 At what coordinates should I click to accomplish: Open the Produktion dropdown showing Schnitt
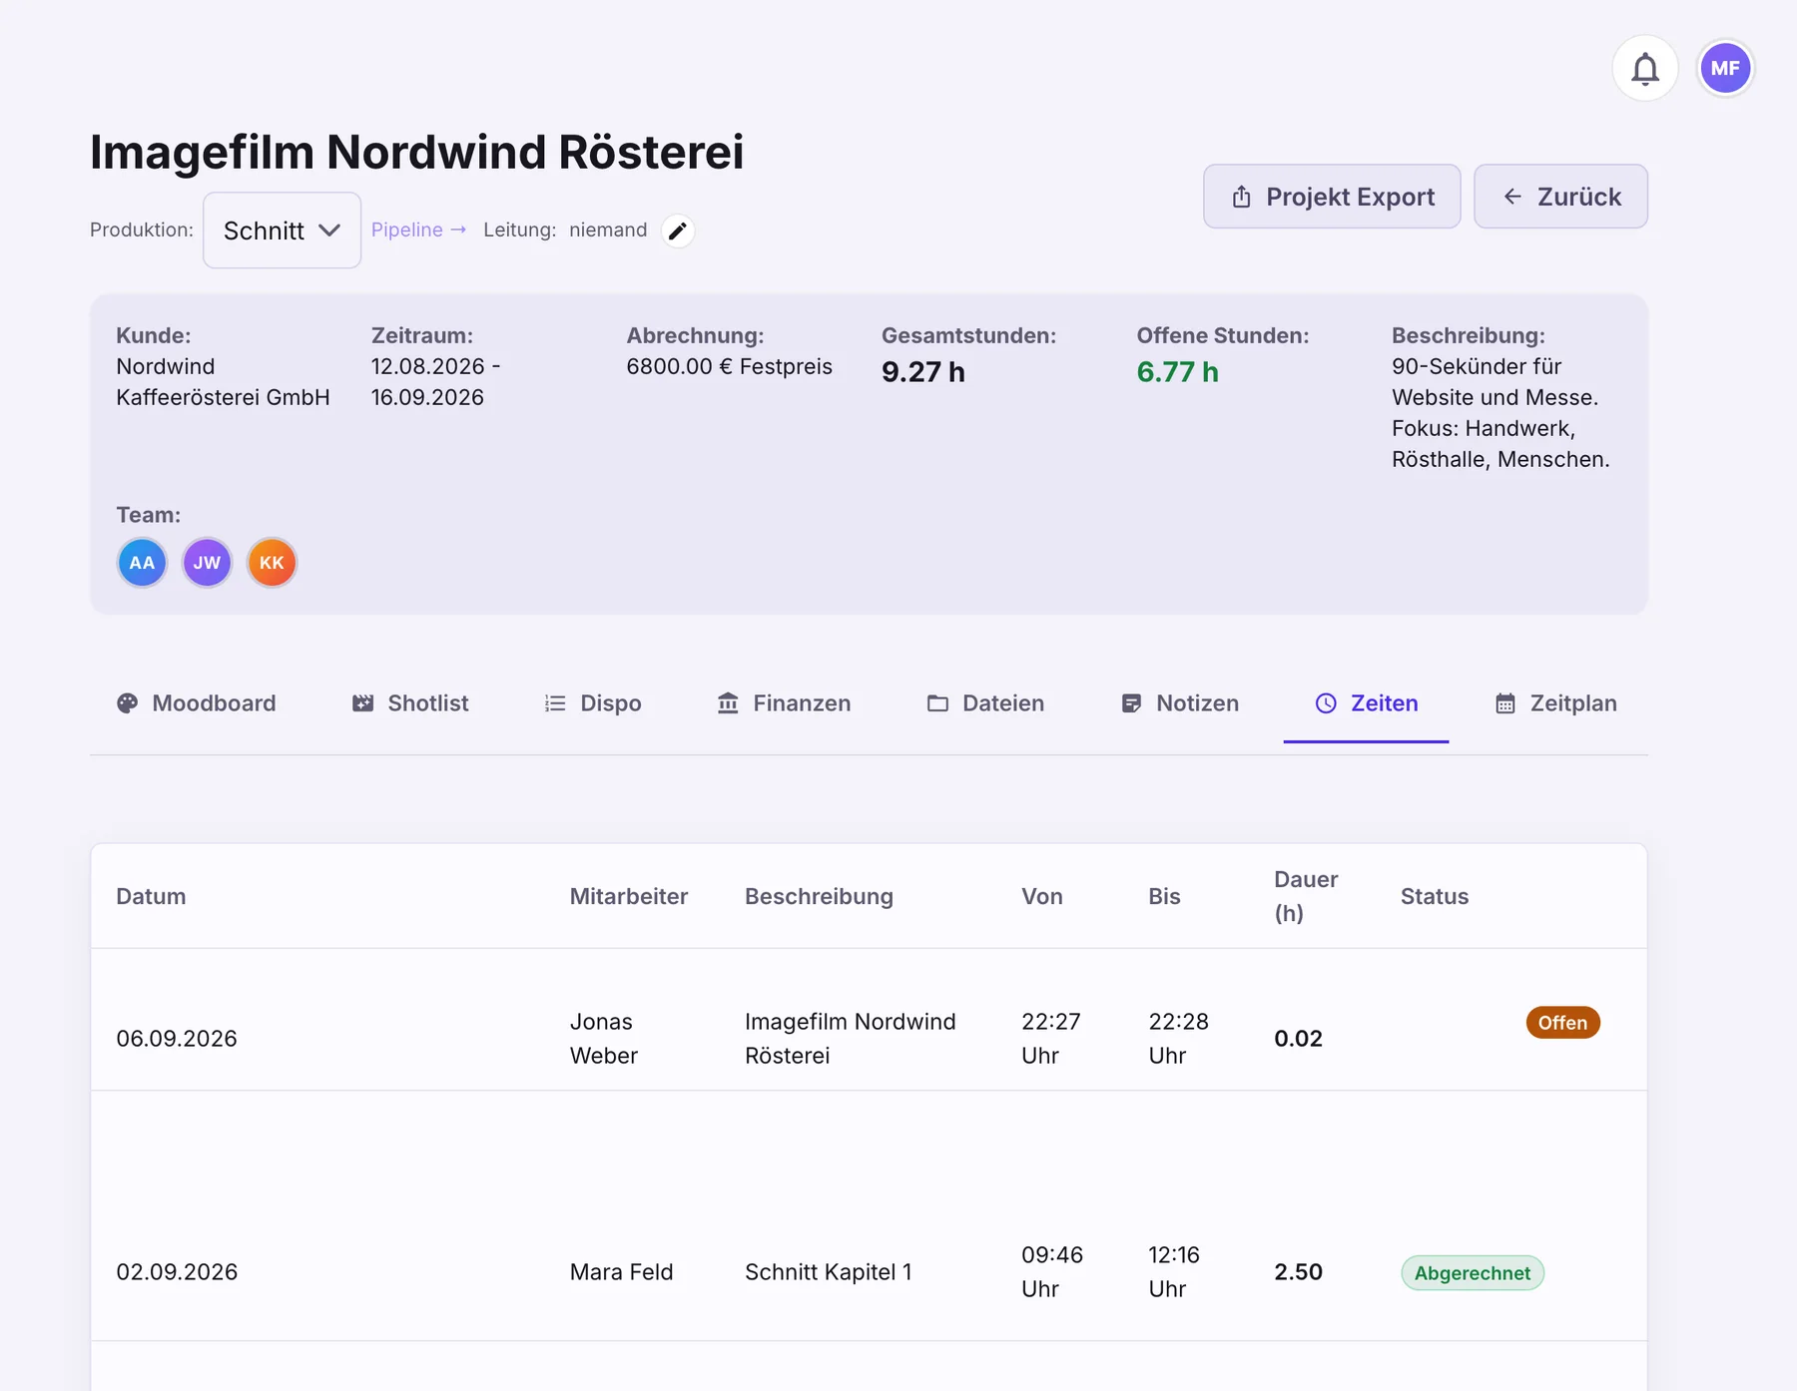click(x=282, y=231)
